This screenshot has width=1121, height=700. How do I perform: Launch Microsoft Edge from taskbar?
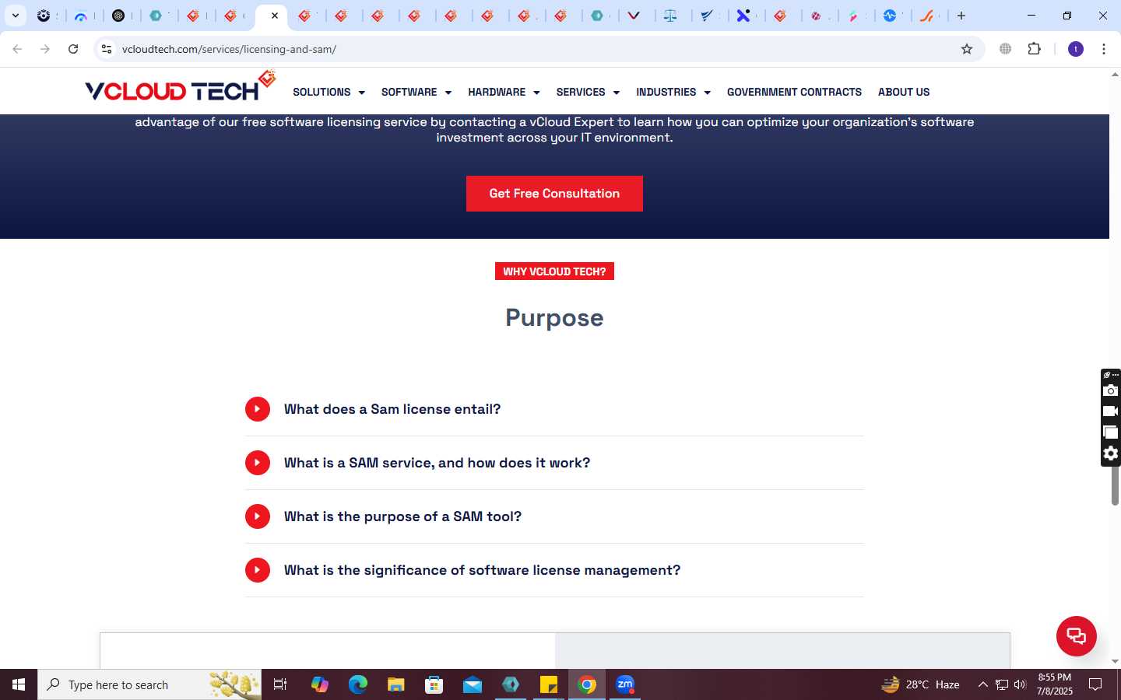(358, 684)
